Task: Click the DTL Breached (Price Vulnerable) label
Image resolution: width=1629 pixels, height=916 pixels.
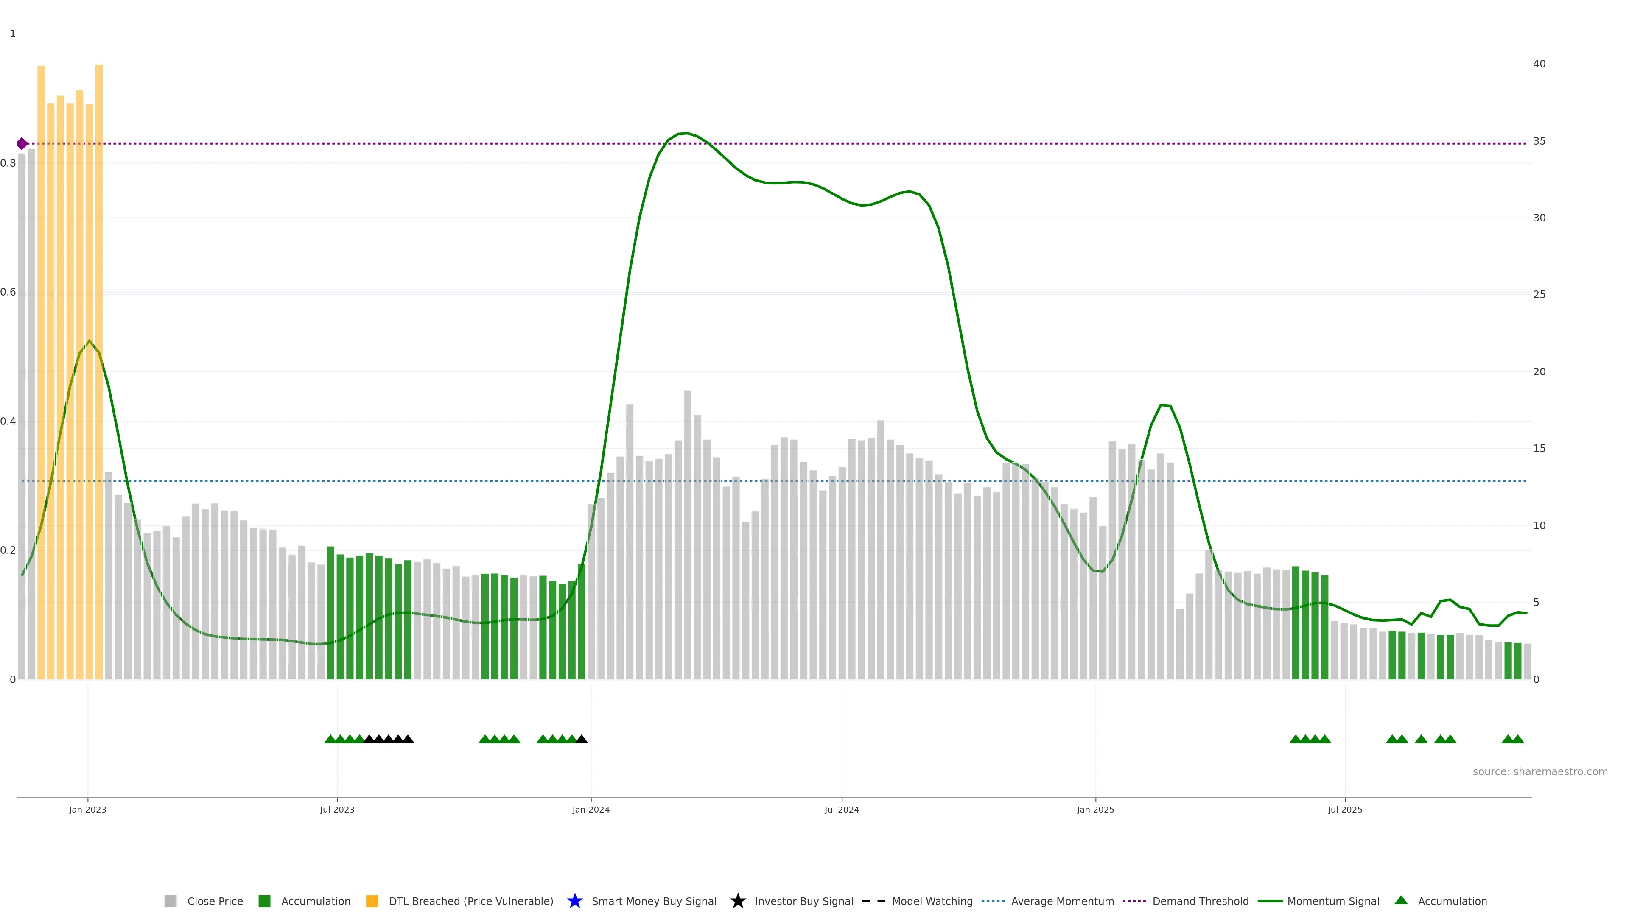Action: [470, 901]
